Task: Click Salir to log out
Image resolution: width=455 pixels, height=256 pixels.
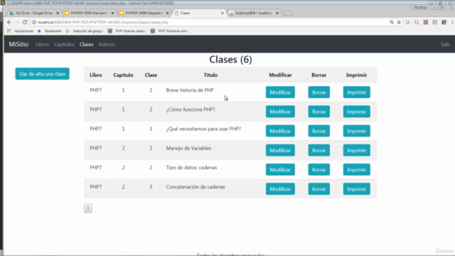Action: (445, 44)
